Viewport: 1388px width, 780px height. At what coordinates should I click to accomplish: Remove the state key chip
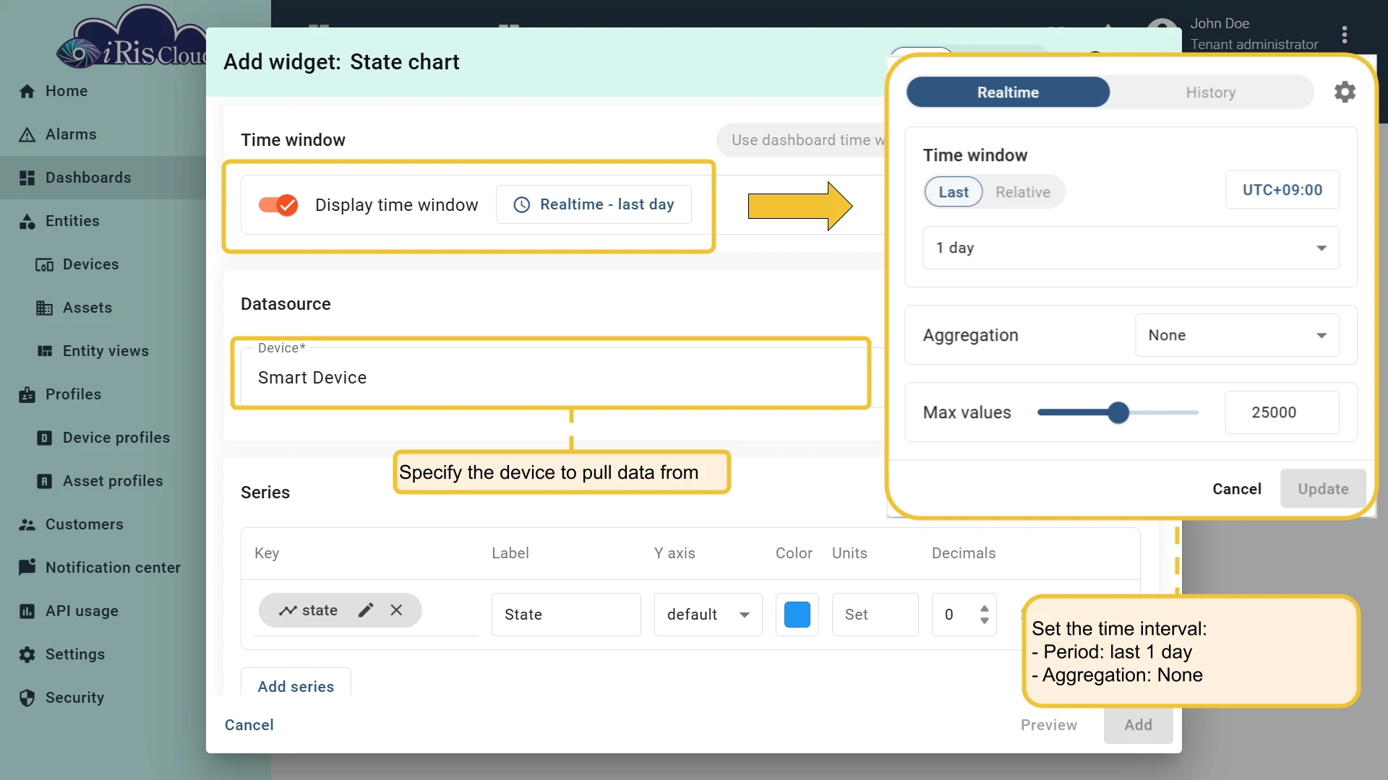(x=396, y=610)
